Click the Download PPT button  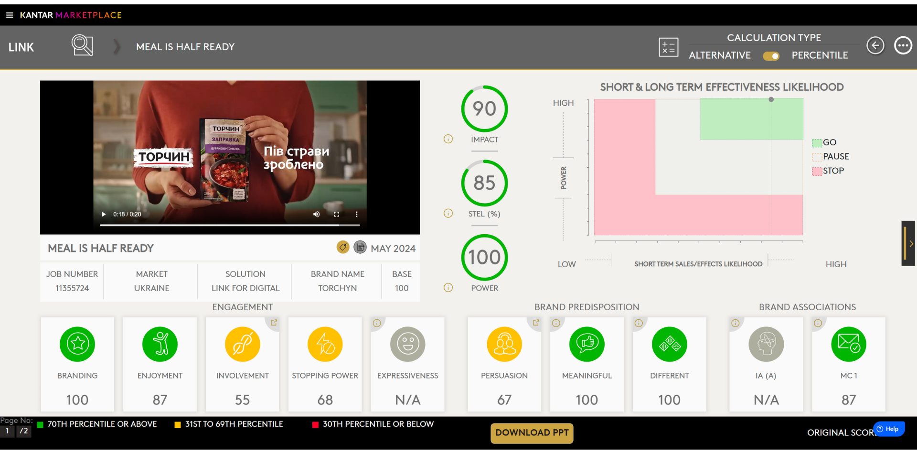(x=532, y=433)
